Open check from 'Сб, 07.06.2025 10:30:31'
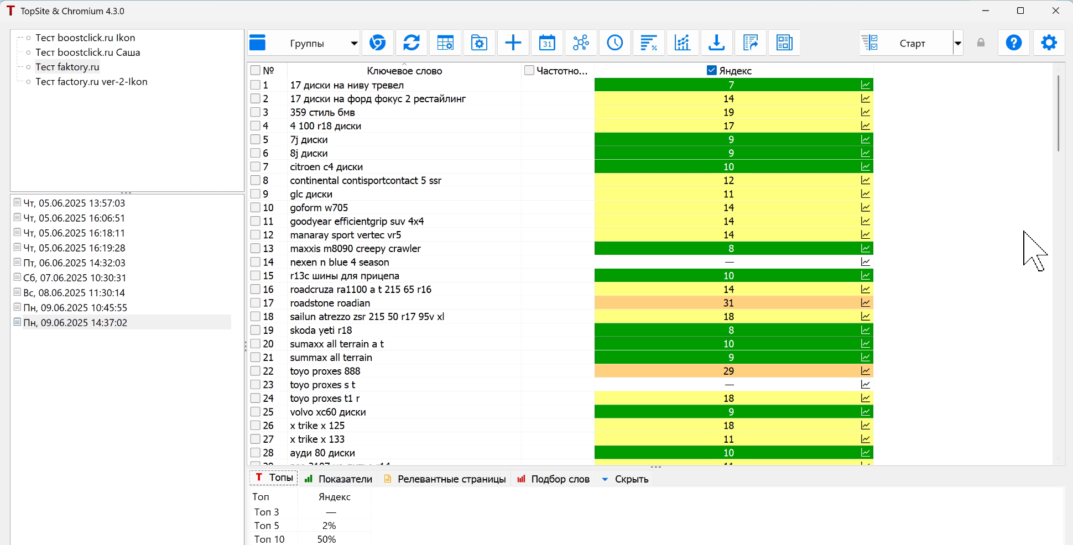Image resolution: width=1073 pixels, height=545 pixels. tap(75, 278)
